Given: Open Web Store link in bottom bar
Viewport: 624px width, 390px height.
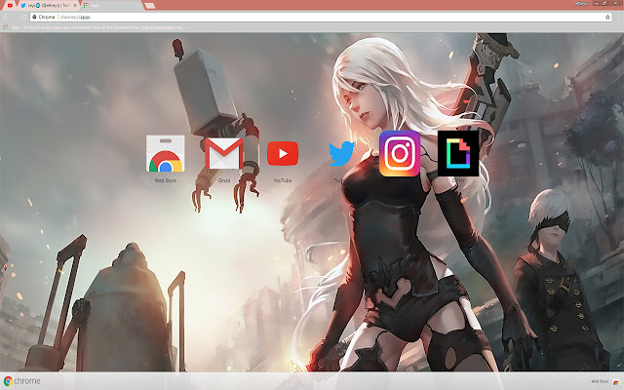Looking at the screenshot, I should pyautogui.click(x=604, y=381).
